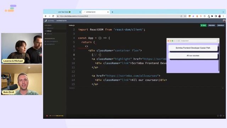
Task: Click the Scrimba logo in the header
Action: [x=46, y=21]
